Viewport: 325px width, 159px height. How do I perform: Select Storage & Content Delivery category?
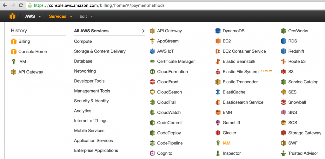point(100,51)
